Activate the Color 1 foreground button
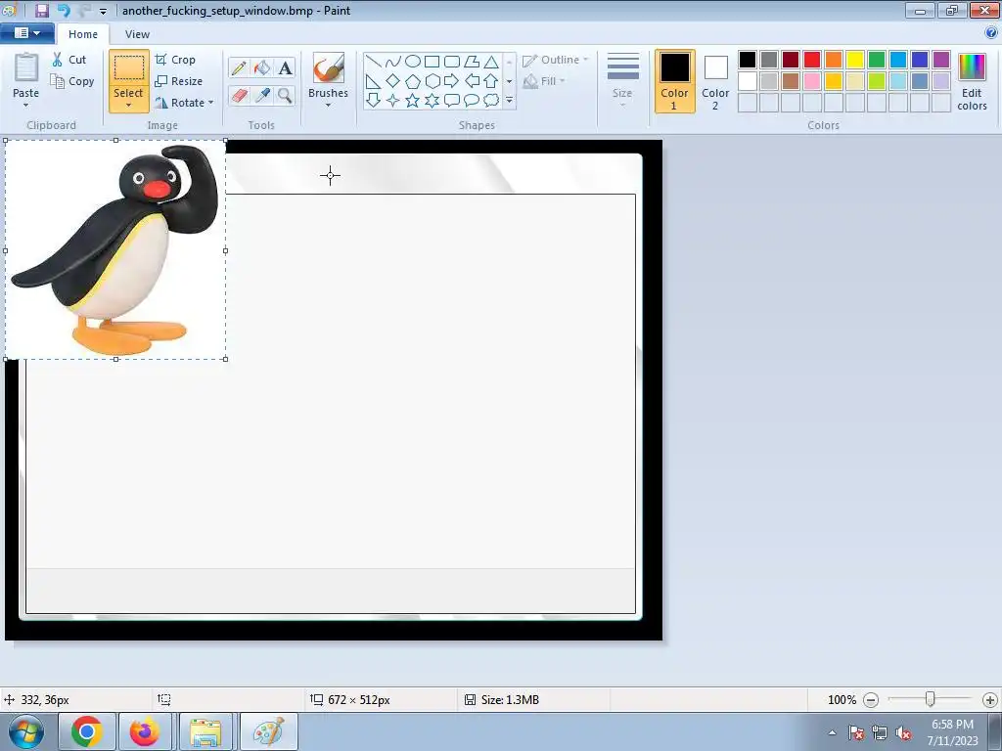This screenshot has height=751, width=1002. coord(675,81)
